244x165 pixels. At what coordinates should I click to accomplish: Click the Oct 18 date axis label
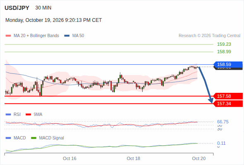pyautogui.click(x=133, y=158)
